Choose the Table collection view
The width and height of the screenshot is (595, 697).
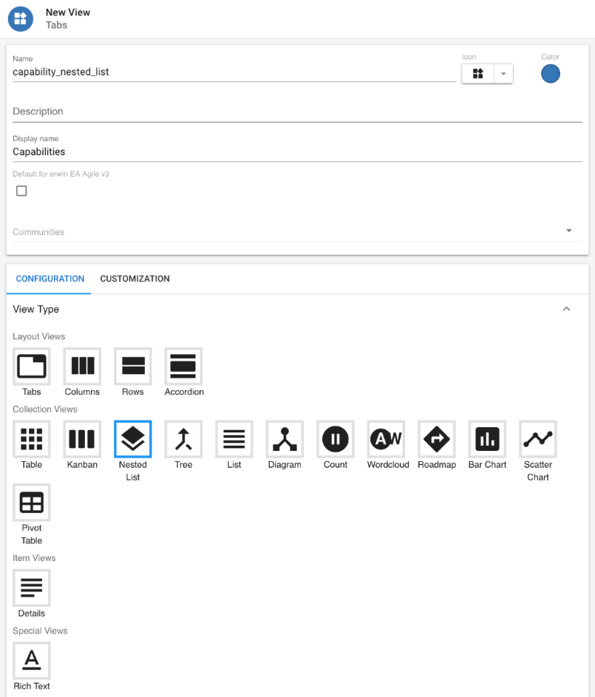pyautogui.click(x=32, y=439)
